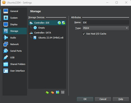Click the General monitor icon
The height and width of the screenshot is (103, 131).
6,11
